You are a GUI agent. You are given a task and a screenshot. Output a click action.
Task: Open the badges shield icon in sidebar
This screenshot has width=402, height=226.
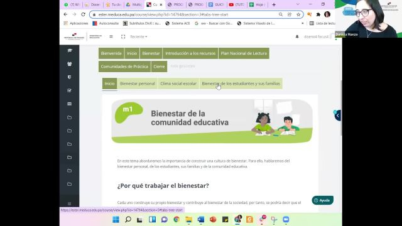click(x=70, y=77)
